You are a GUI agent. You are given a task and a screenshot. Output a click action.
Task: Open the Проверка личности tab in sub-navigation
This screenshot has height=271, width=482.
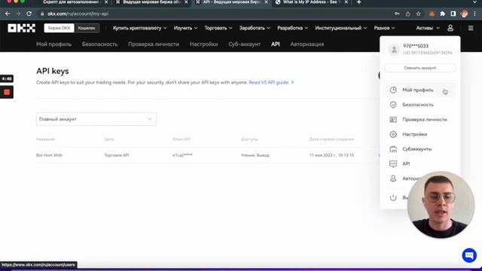[x=154, y=44]
